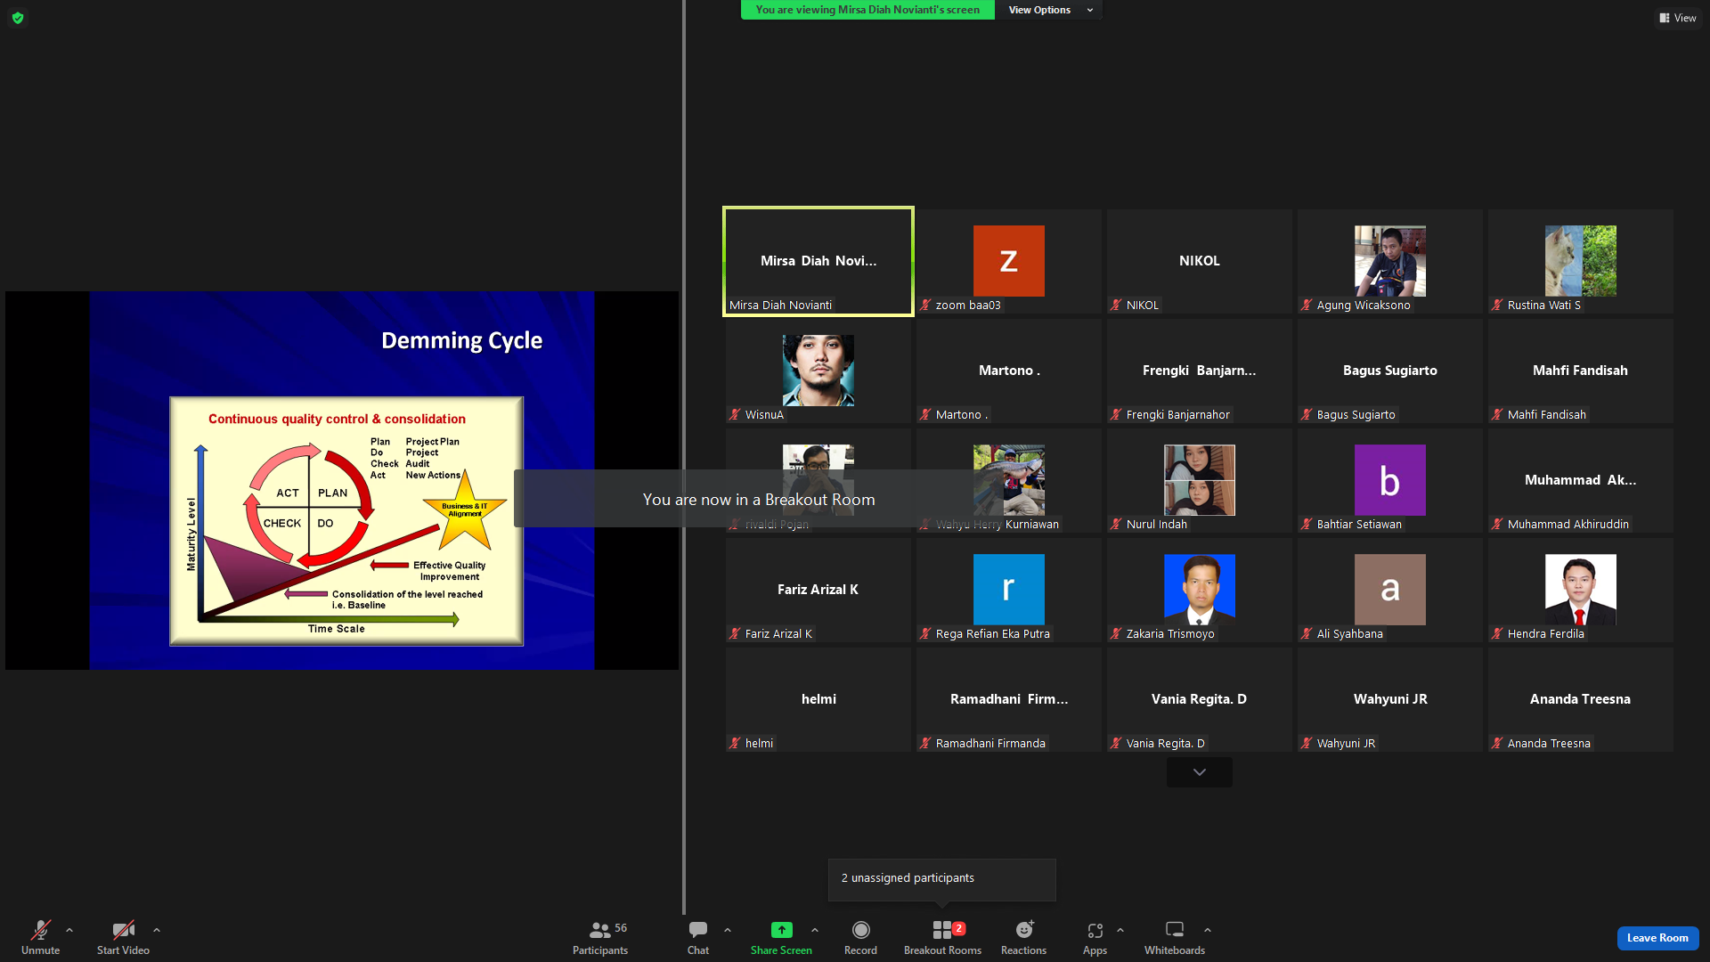
Task: Click Ali Syahbana's avatar
Action: pos(1390,590)
